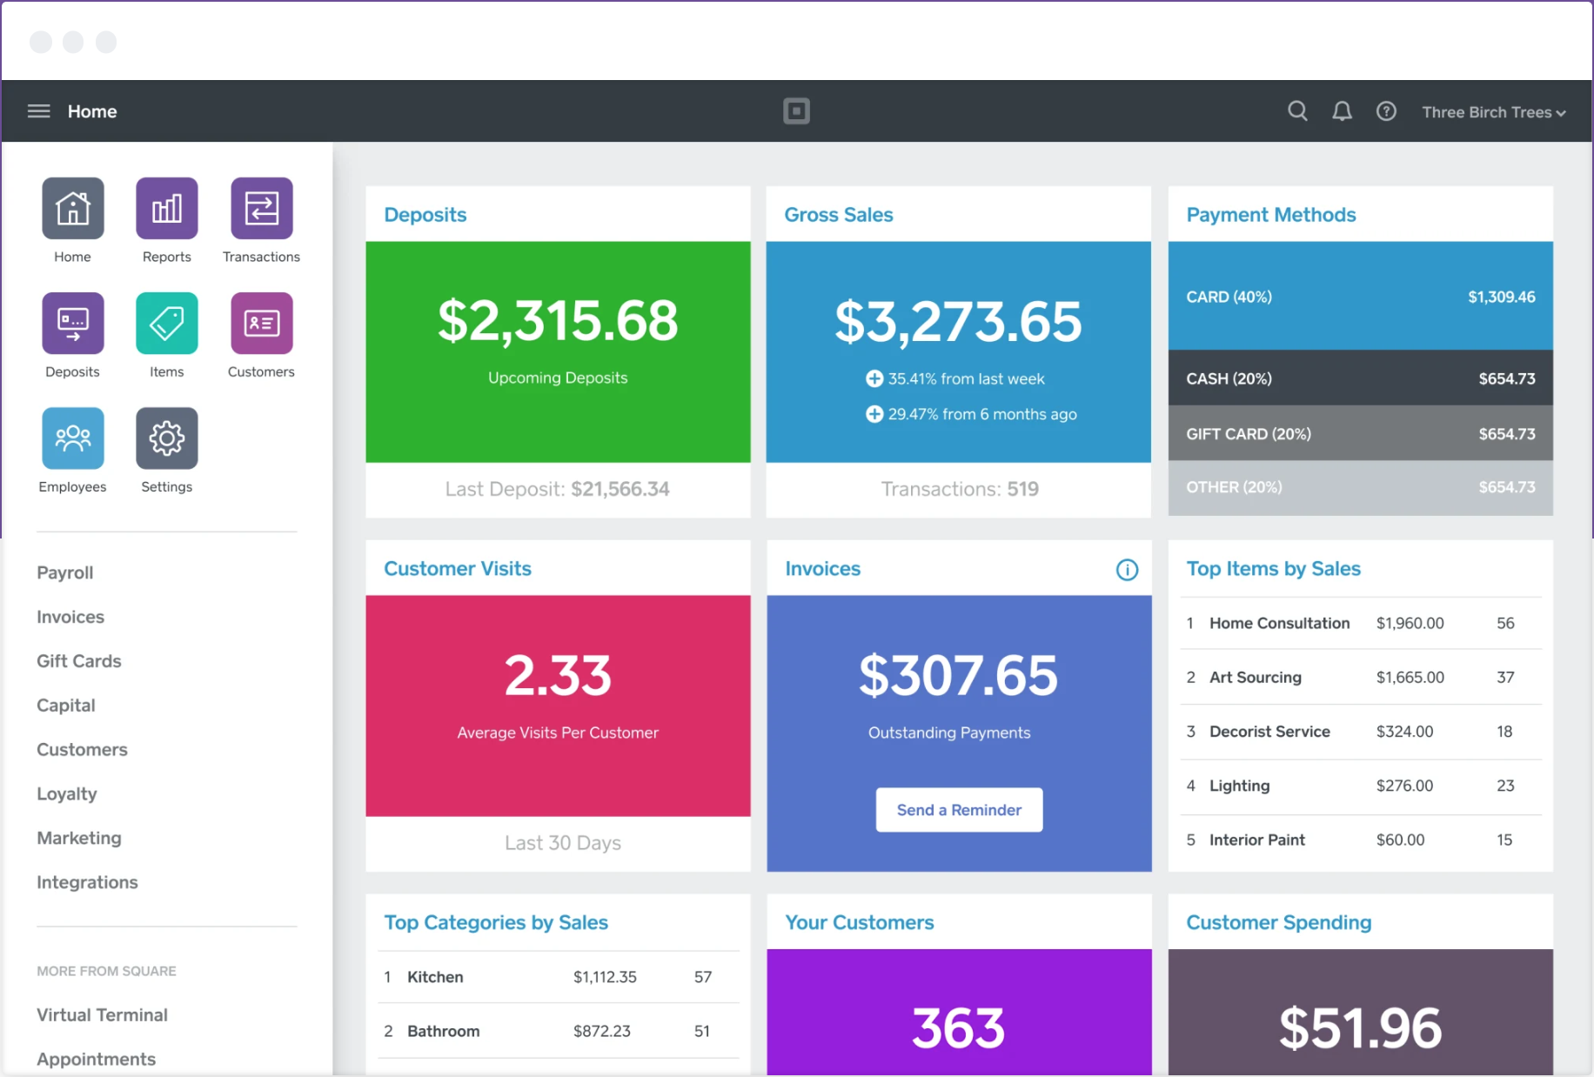
Task: Select the Home house icon
Action: coord(73,208)
